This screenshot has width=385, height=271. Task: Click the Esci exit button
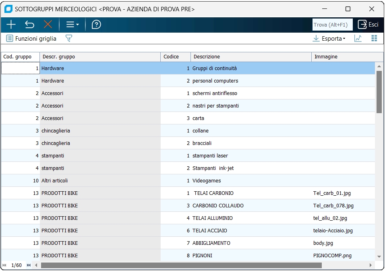(x=368, y=25)
